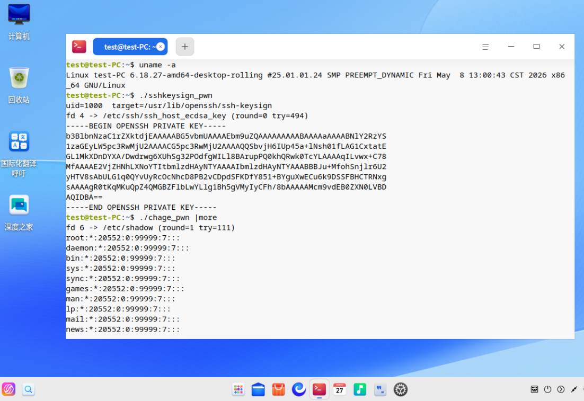The height and width of the screenshot is (401, 584).
Task: Click the 'bin:*:20552' shadow entry
Action: pyautogui.click(x=121, y=258)
